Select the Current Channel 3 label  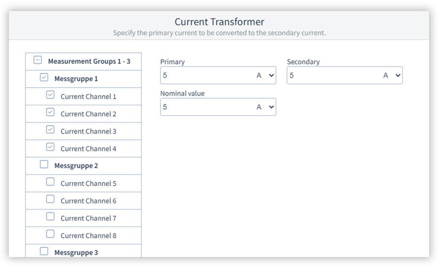(x=88, y=131)
